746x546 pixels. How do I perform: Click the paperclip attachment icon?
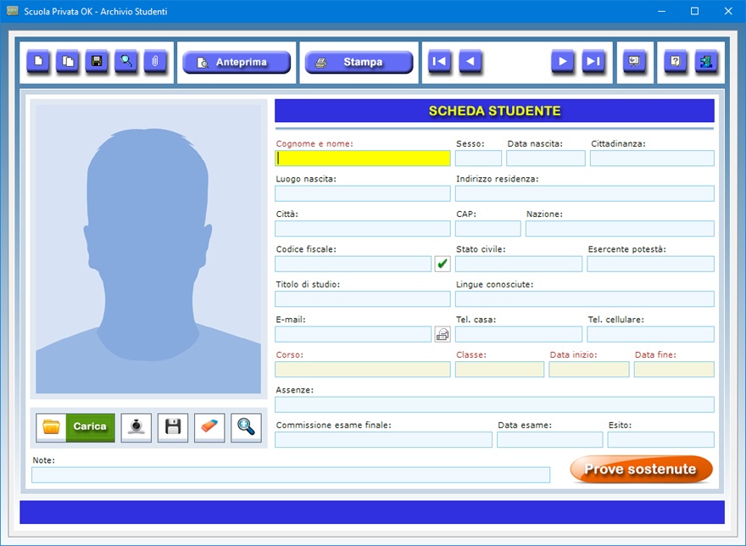pyautogui.click(x=155, y=61)
